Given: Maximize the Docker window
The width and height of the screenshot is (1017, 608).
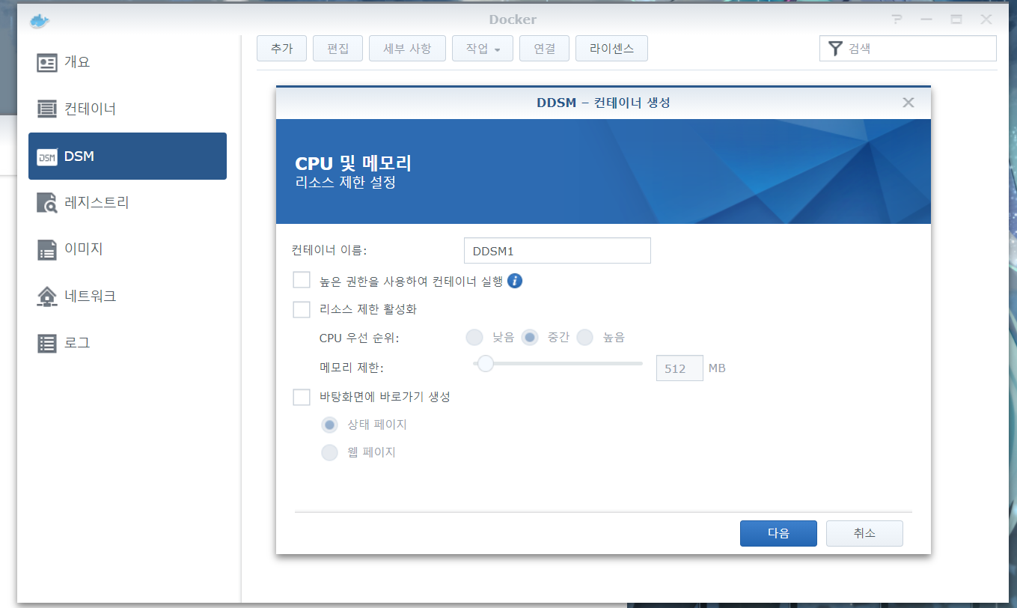Looking at the screenshot, I should tap(956, 20).
